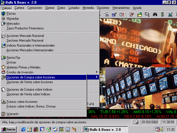Image resolution: width=177 pixels, height=133 pixels.
Task: Click the document with red exclamation icon
Action: pos(122,15)
